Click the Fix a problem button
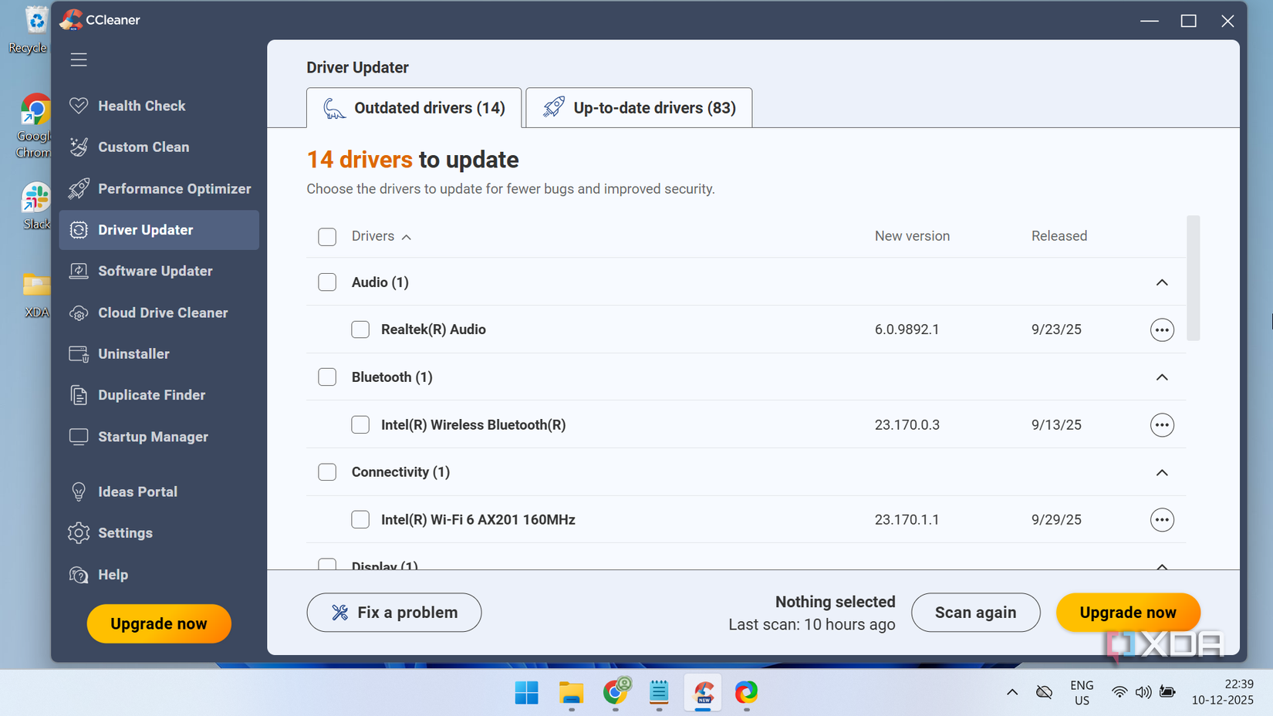The image size is (1273, 716). (393, 612)
